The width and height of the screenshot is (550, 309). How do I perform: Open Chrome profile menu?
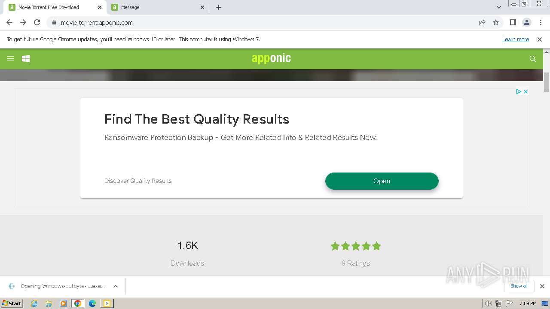tap(526, 23)
